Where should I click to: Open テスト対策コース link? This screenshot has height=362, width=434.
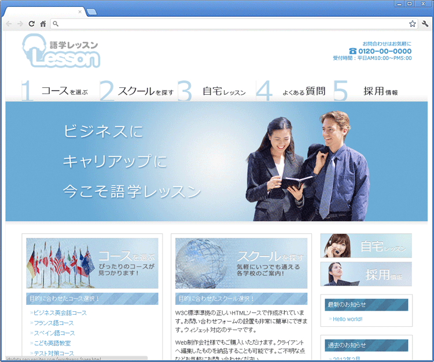tap(54, 353)
